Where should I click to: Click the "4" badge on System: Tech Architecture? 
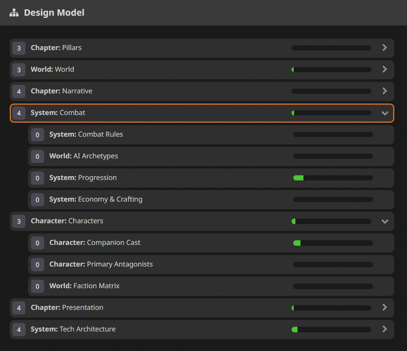(19, 329)
